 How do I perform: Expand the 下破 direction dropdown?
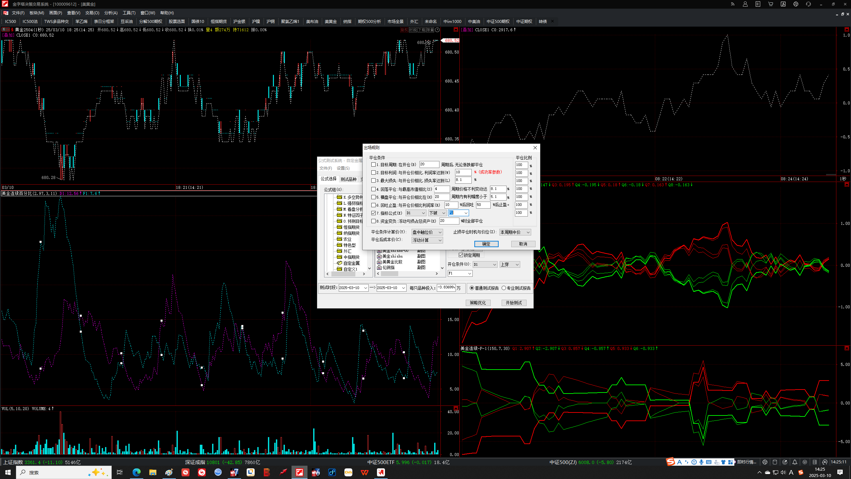pyautogui.click(x=437, y=213)
